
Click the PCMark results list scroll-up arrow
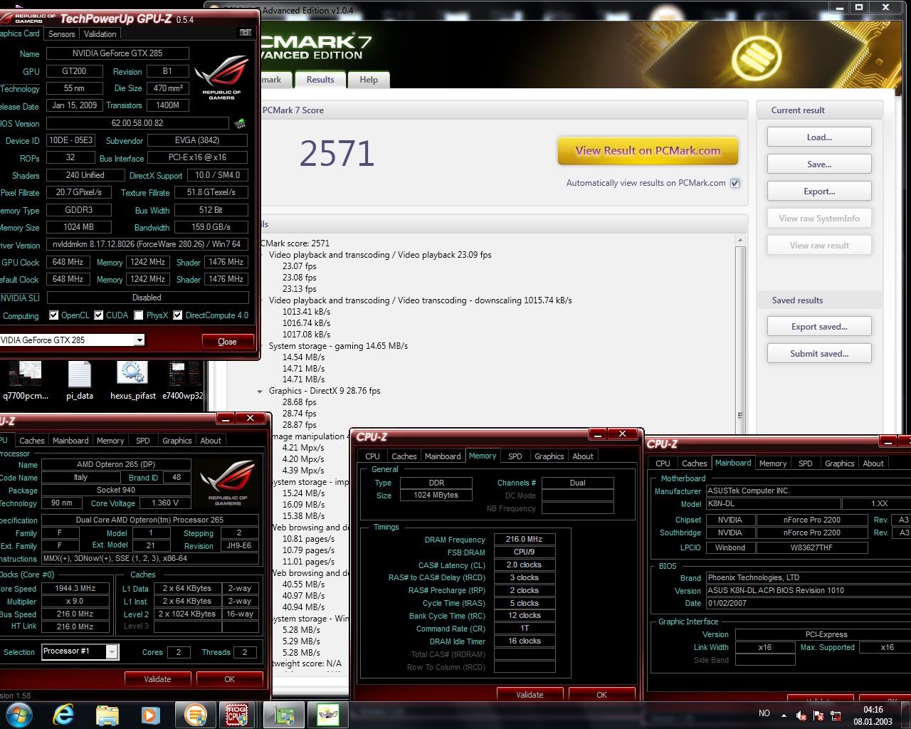[x=740, y=241]
